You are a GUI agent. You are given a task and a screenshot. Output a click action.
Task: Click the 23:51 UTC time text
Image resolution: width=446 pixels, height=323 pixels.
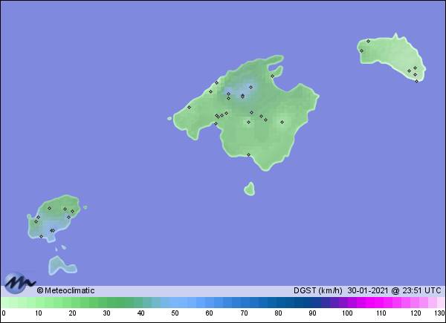point(421,290)
